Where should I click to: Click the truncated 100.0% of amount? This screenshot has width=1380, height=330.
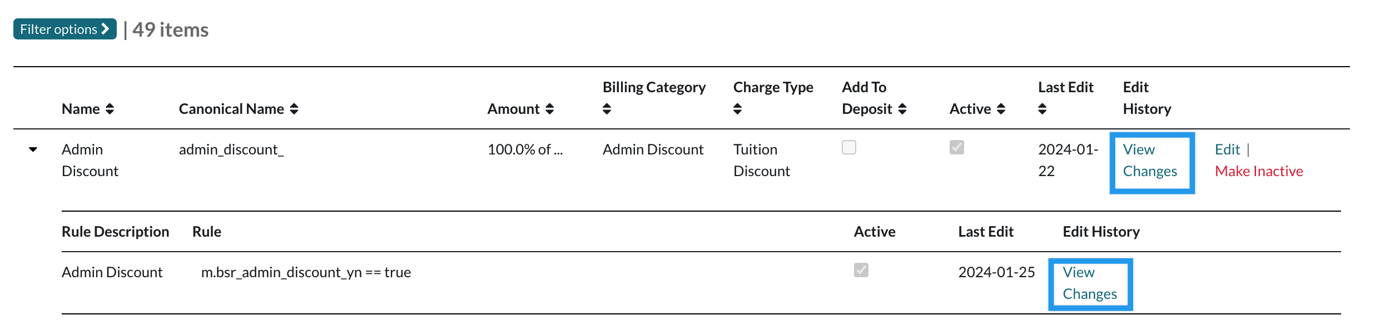pos(525,149)
